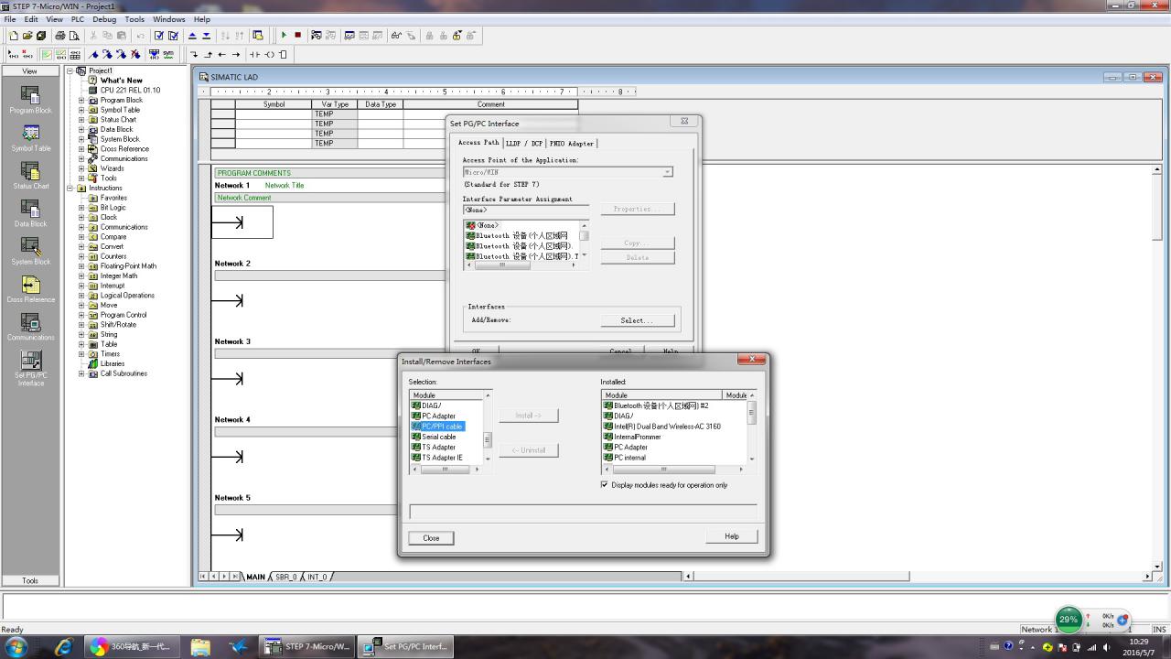Viewport: 1171px width, 659px height.
Task: Click the Upload (blue up arrow) toolbar icon
Action: pyautogui.click(x=192, y=36)
